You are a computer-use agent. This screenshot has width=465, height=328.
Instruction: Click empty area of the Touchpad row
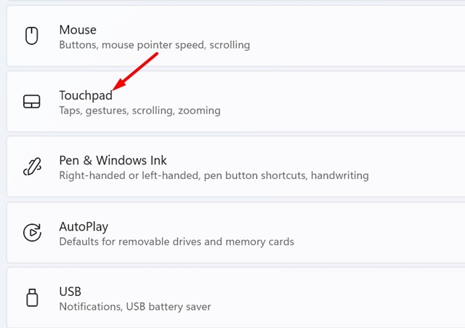363,102
